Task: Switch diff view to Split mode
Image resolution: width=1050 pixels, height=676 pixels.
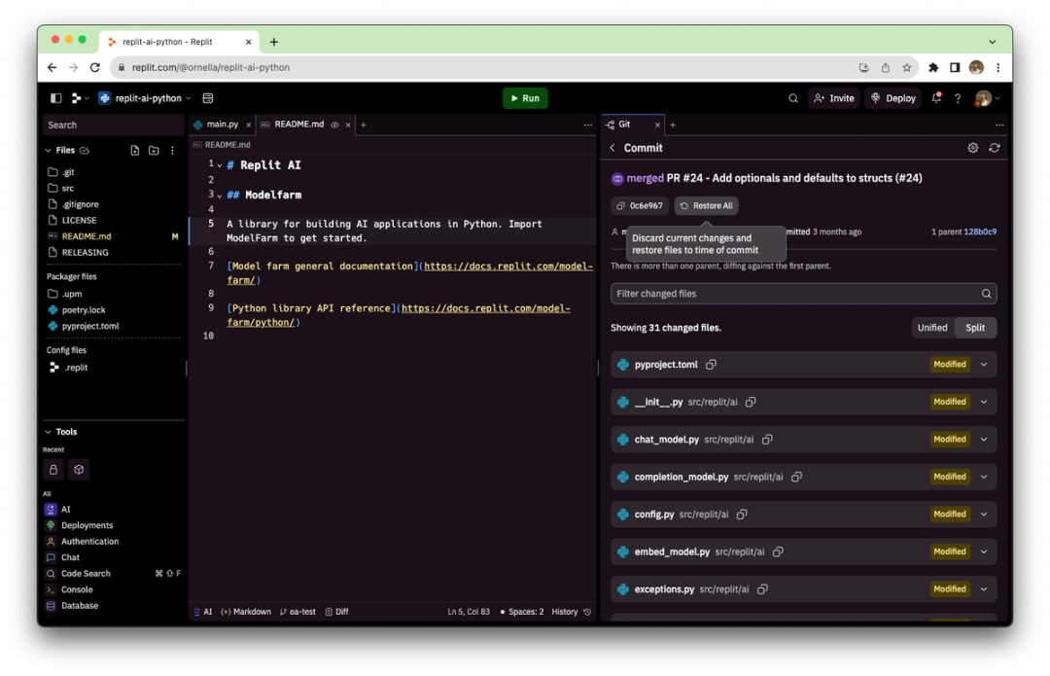Action: (975, 328)
